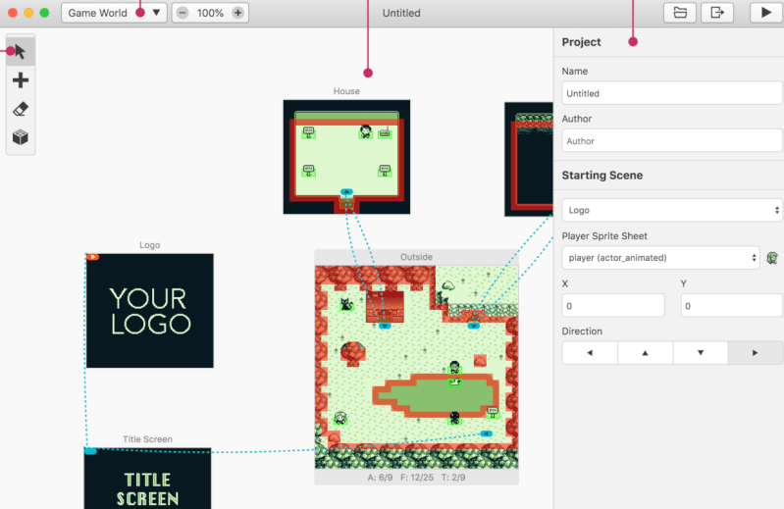Screen dimensions: 784x509
Task: Click the Author text field
Action: [x=671, y=140]
